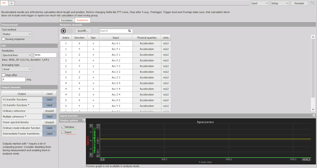Image resolution: width=317 pixels, height=168 pixels.
Task: Open the Averaging type Linear dropdown
Action: click(x=17, y=69)
